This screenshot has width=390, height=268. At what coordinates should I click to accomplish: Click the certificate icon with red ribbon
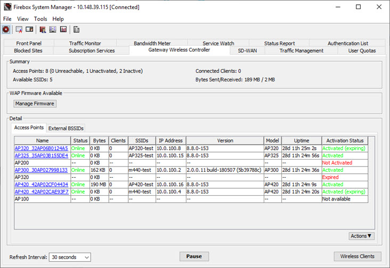(x=19, y=29)
